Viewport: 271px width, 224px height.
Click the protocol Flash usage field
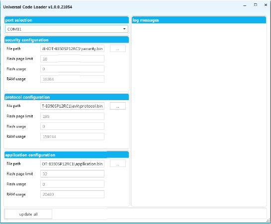click(72, 126)
